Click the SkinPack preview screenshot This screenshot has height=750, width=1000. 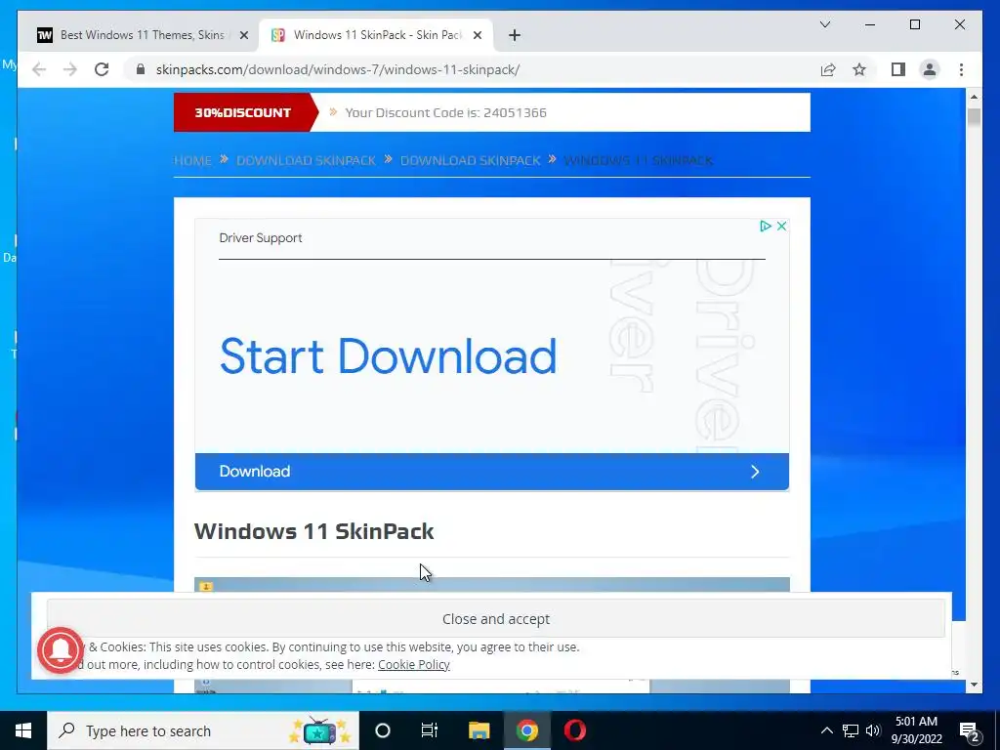click(492, 584)
